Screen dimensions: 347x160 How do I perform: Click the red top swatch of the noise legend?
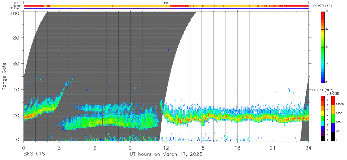point(333,100)
